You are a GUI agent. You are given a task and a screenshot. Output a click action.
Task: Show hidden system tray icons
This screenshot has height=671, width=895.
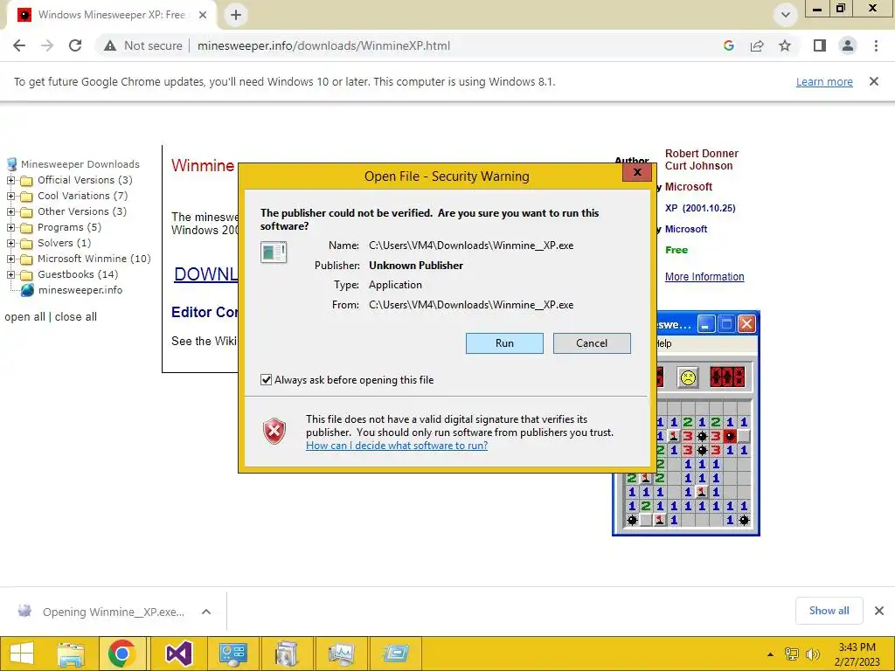tap(771, 654)
